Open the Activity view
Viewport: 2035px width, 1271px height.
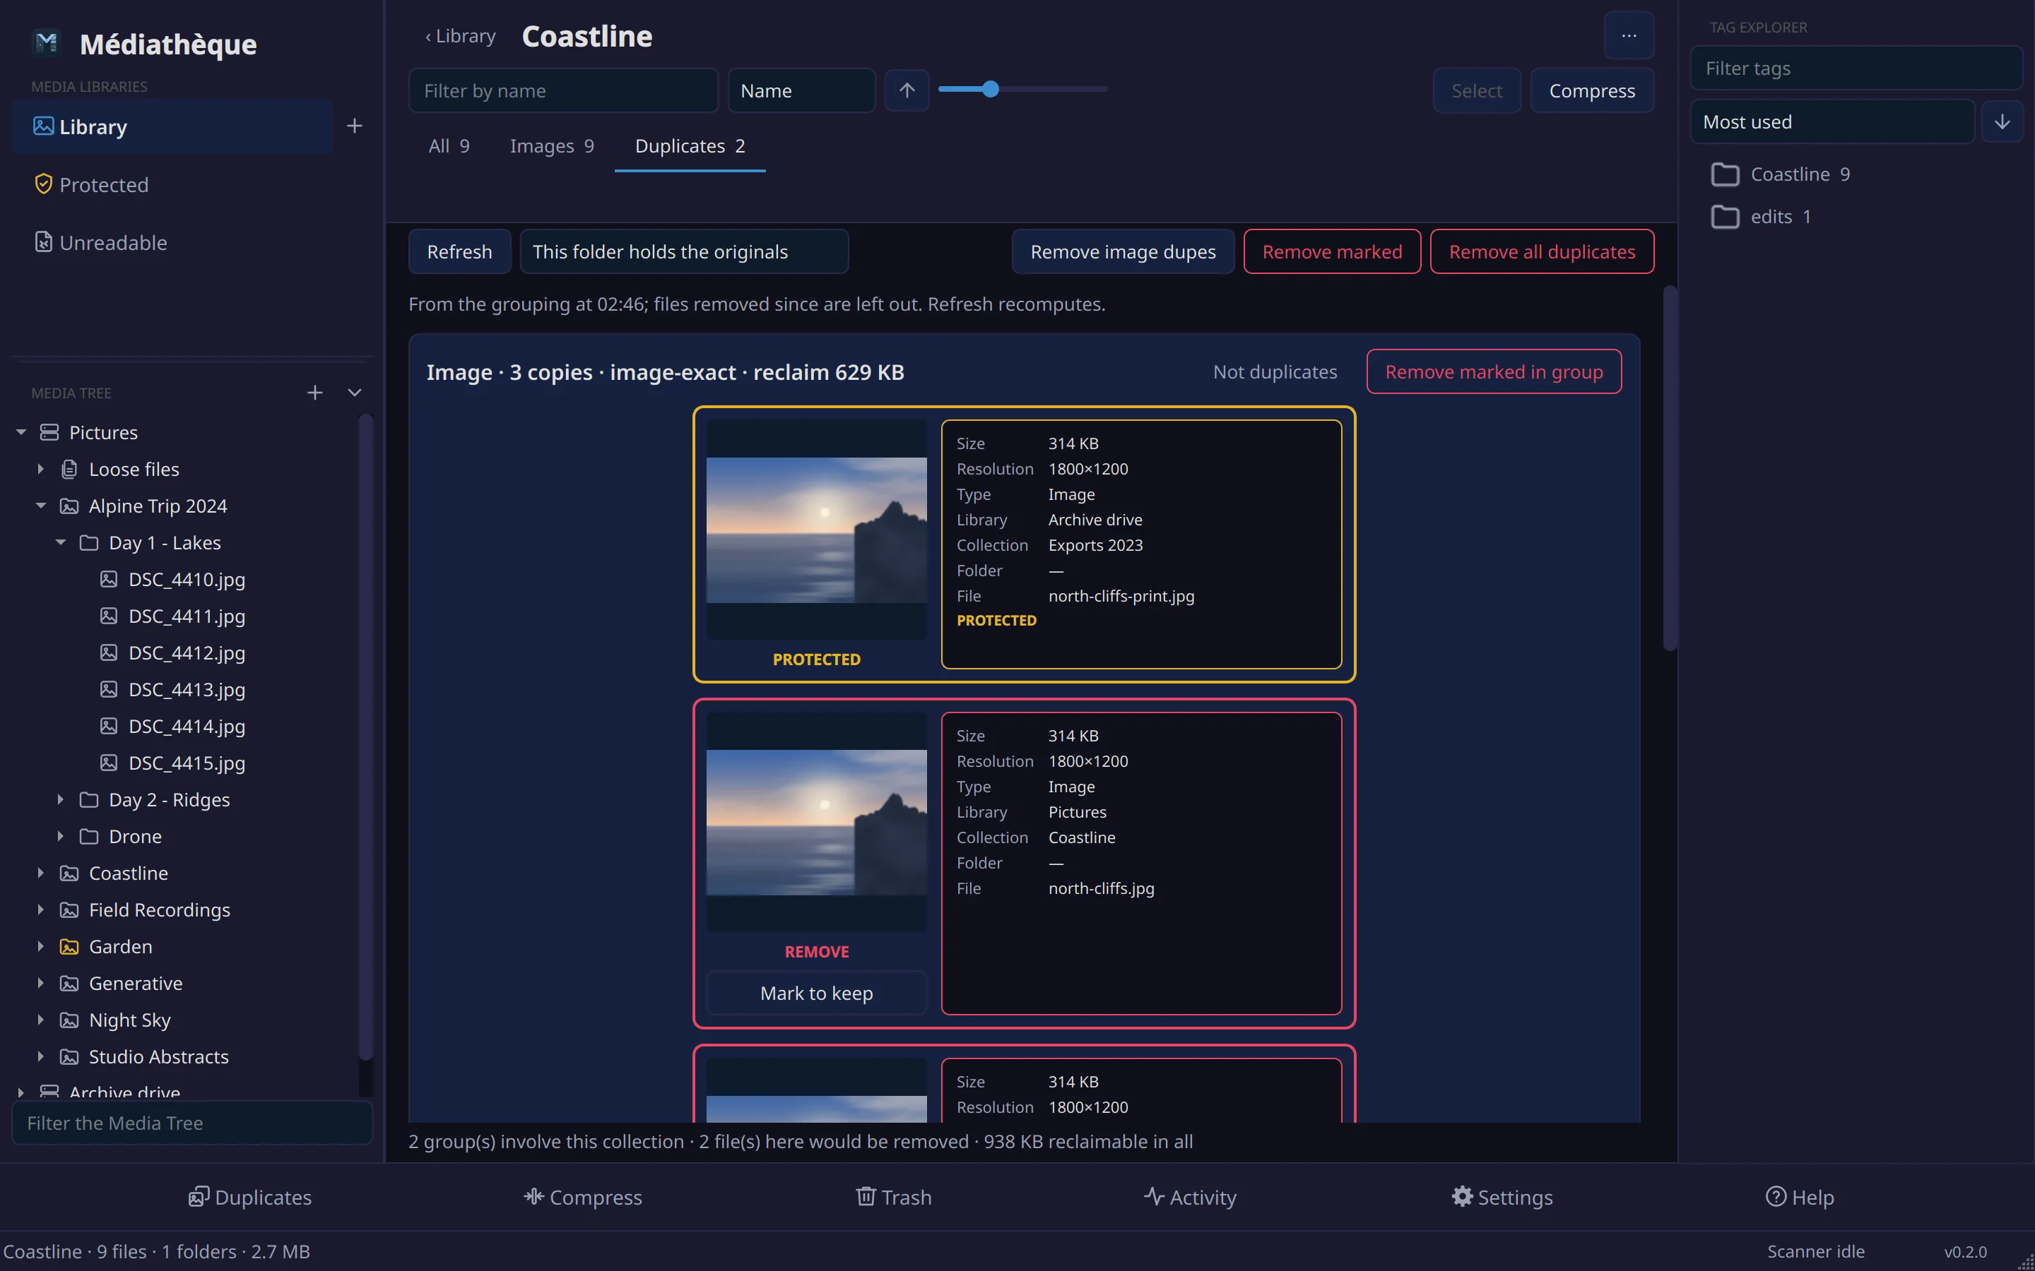(1190, 1197)
